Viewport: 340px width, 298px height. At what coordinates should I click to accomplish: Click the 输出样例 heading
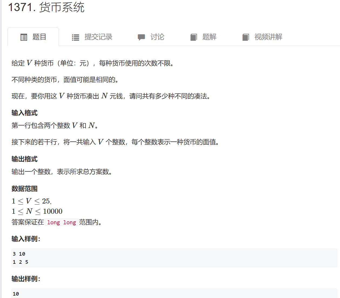click(26, 279)
